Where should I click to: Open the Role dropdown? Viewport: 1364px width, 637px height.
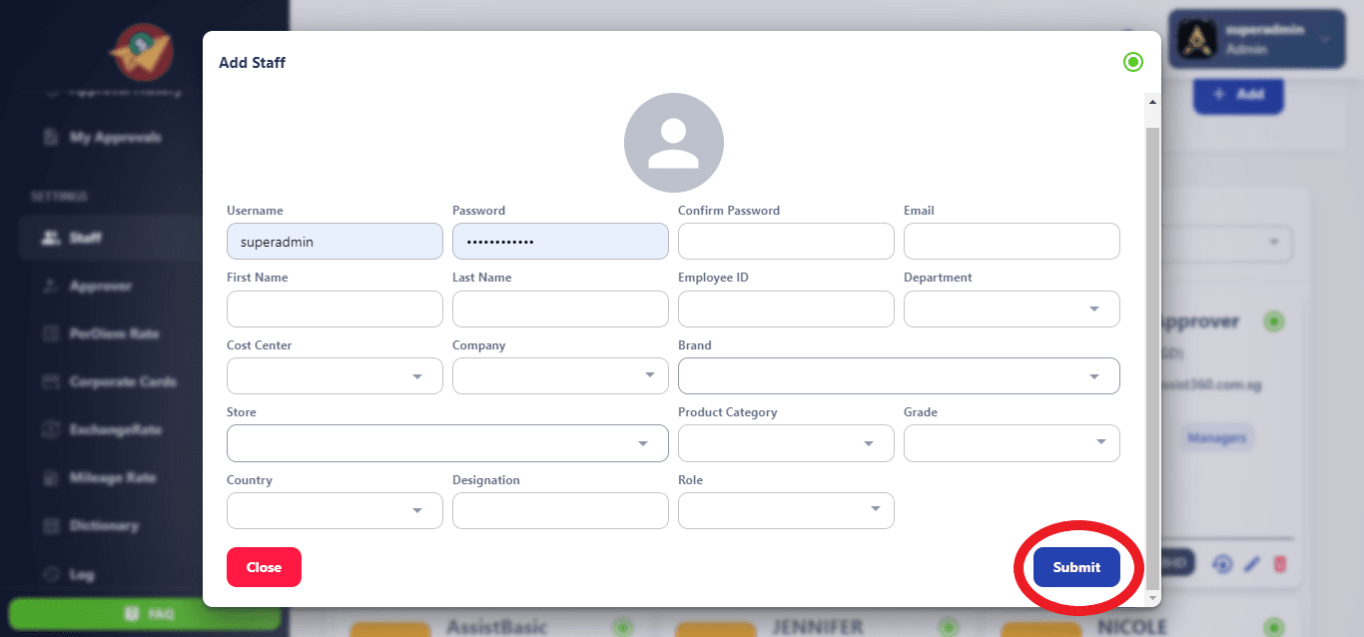tap(785, 510)
